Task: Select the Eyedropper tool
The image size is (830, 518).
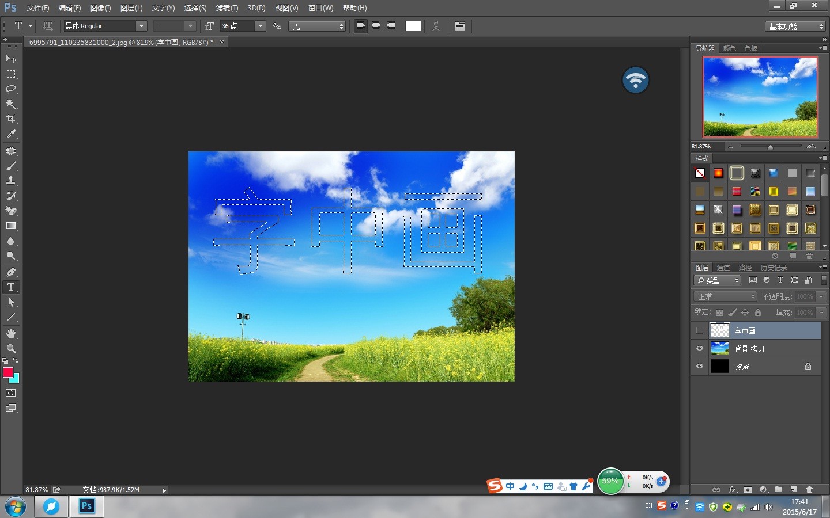Action: click(x=11, y=134)
